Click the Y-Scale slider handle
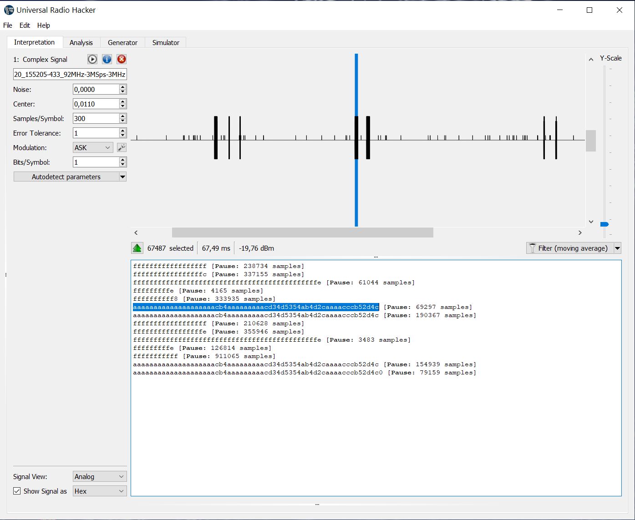This screenshot has height=520, width=635. point(605,224)
